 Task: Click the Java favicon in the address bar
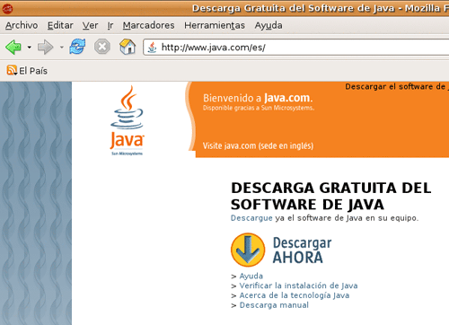tap(152, 48)
